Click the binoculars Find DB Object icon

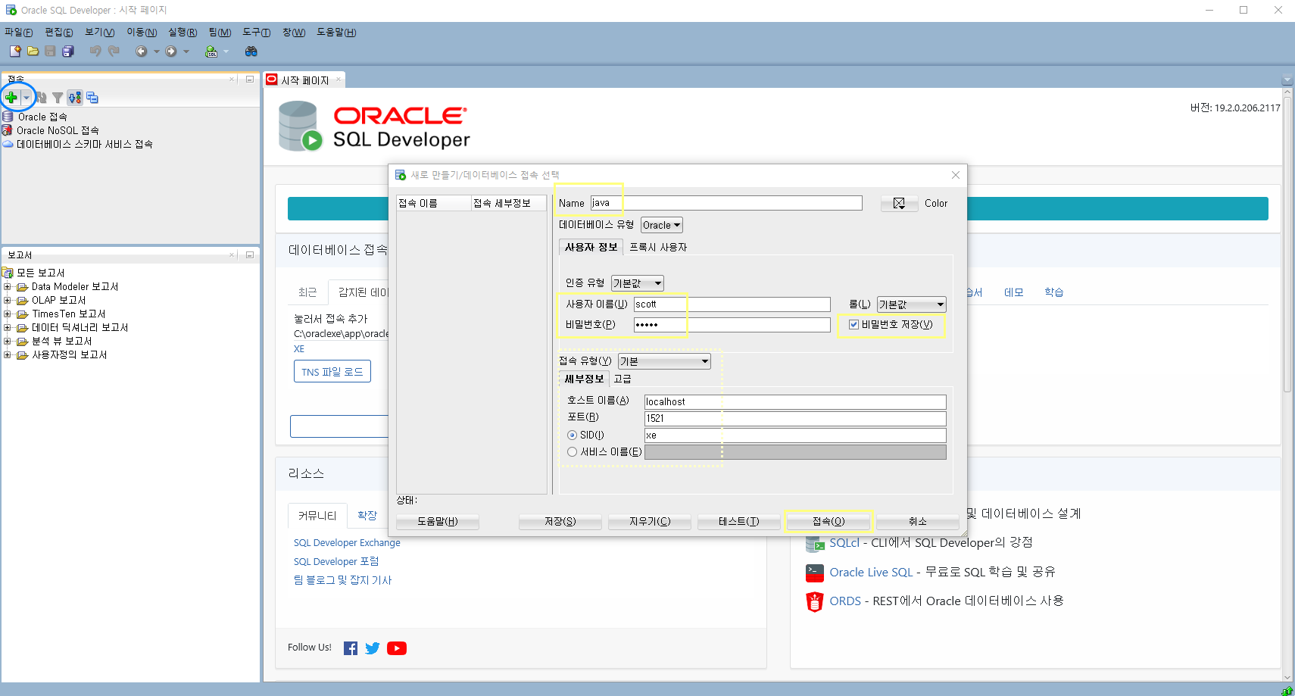(251, 51)
